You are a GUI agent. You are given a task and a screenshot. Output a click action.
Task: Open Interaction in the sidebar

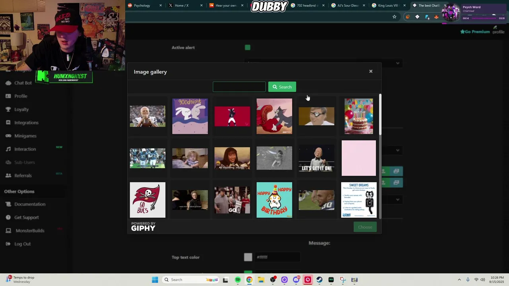click(25, 149)
